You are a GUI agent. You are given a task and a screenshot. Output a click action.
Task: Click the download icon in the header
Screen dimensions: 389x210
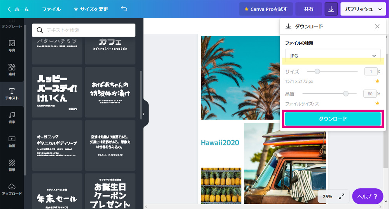(331, 9)
